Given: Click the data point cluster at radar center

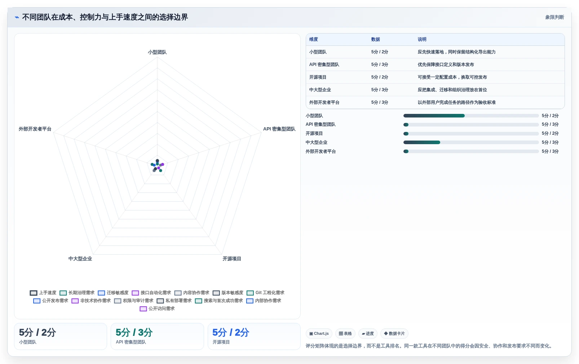Looking at the screenshot, I should pos(157,166).
